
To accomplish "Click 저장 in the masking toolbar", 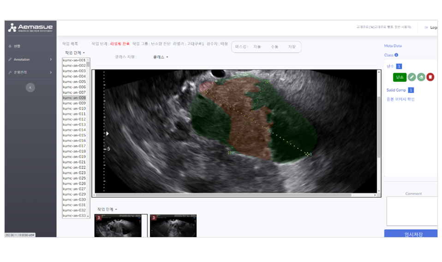I will click(292, 47).
